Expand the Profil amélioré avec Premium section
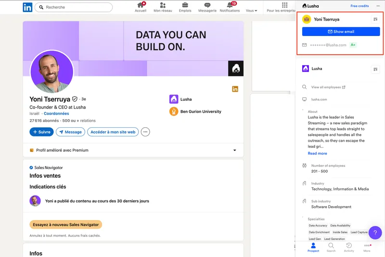Screen dimensions: 385x257 coord(235,150)
